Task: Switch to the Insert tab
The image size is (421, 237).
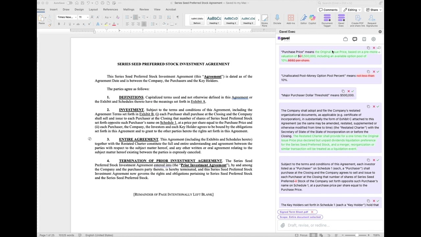Action: 53,10
